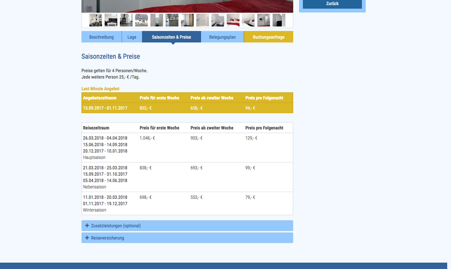The image size is (451, 269).
Task: Show the last thumbnail in the gallery
Action: tap(279, 20)
